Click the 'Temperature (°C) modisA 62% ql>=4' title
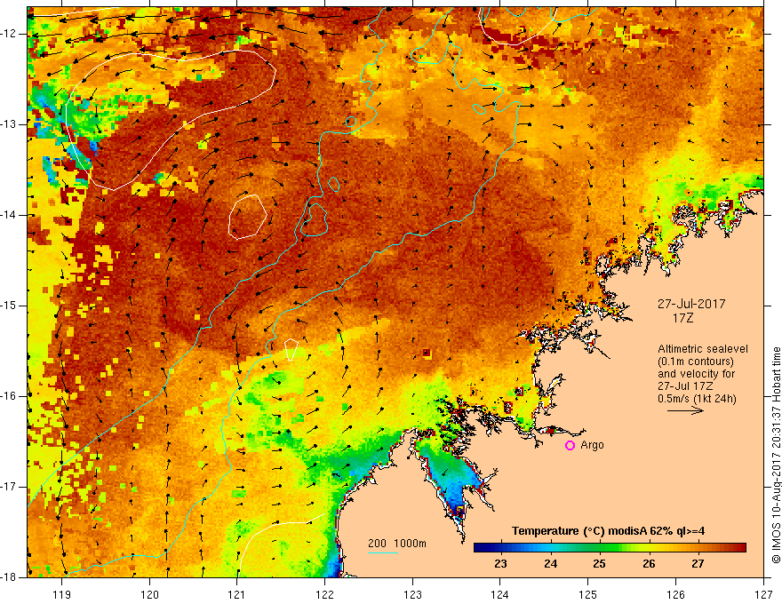This screenshot has height=604, width=782. point(609,531)
